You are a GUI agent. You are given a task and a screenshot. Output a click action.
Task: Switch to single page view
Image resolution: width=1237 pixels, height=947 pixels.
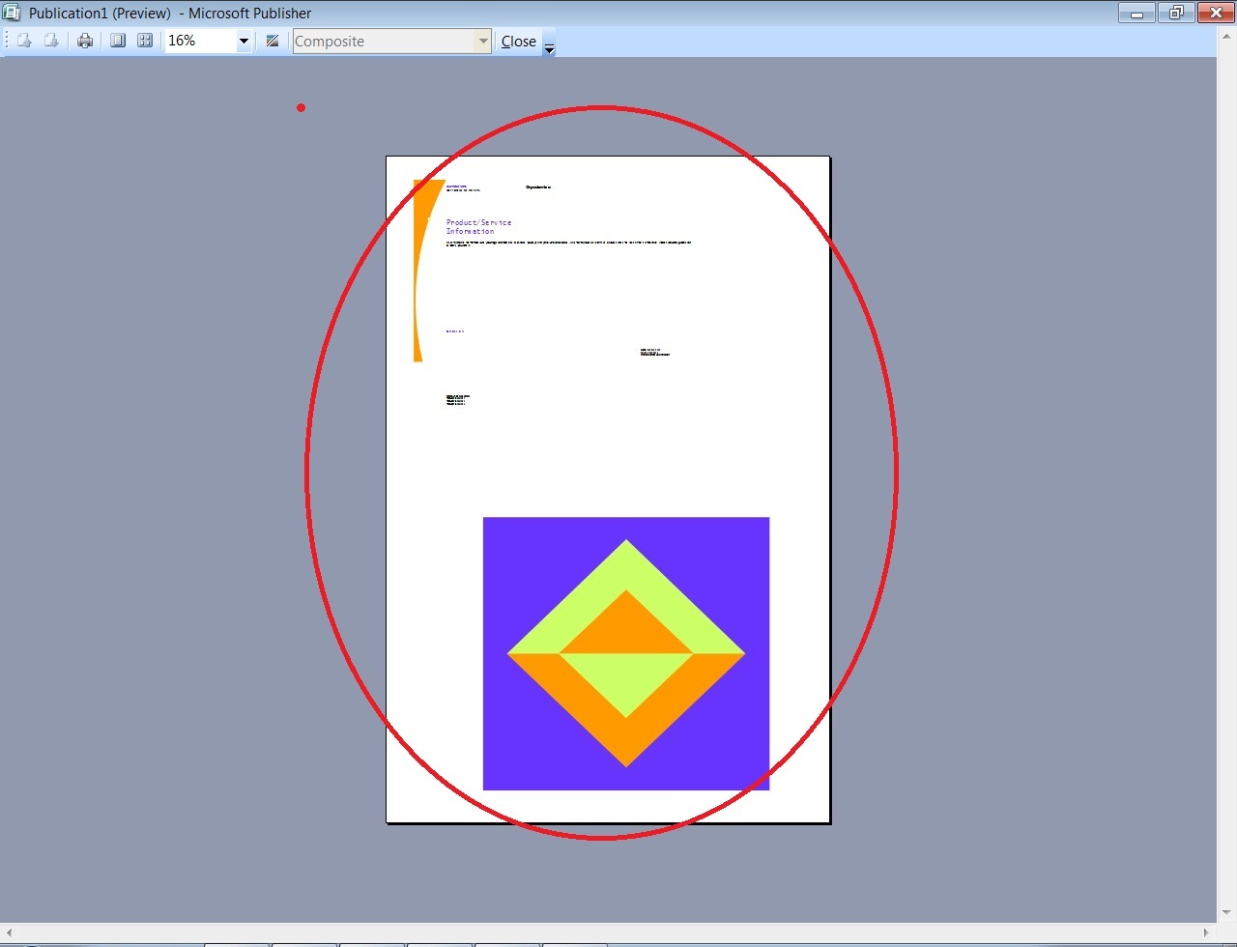pyautogui.click(x=117, y=41)
